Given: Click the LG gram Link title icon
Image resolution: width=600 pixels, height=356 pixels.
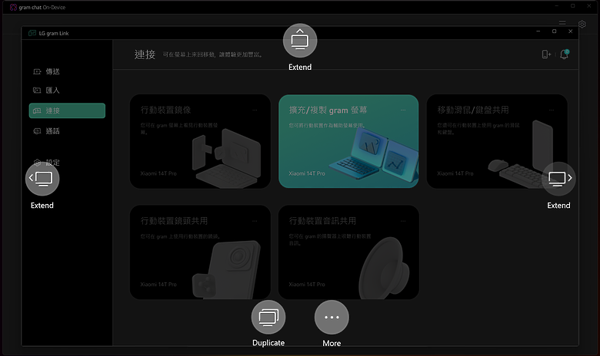Looking at the screenshot, I should [x=32, y=33].
